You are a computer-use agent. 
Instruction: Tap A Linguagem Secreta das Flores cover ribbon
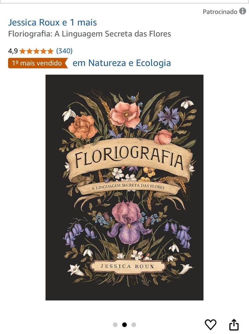[128, 187]
